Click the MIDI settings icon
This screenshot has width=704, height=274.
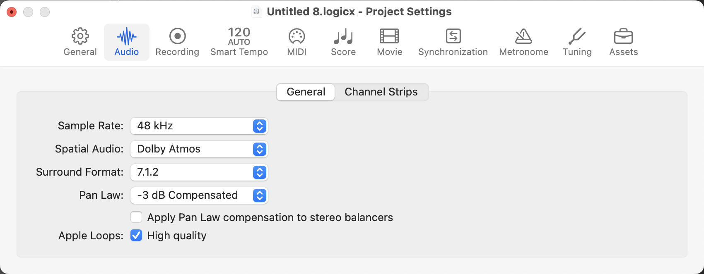297,41
